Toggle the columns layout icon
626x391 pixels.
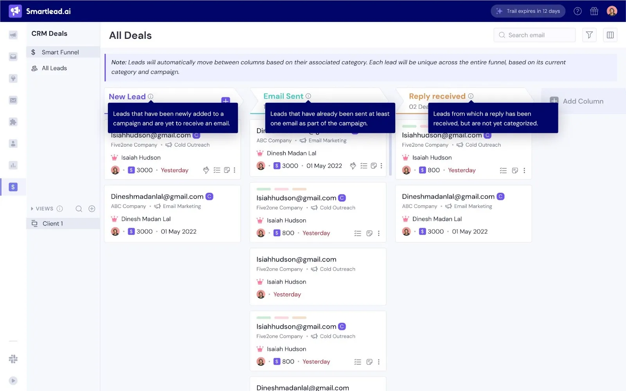pyautogui.click(x=610, y=35)
